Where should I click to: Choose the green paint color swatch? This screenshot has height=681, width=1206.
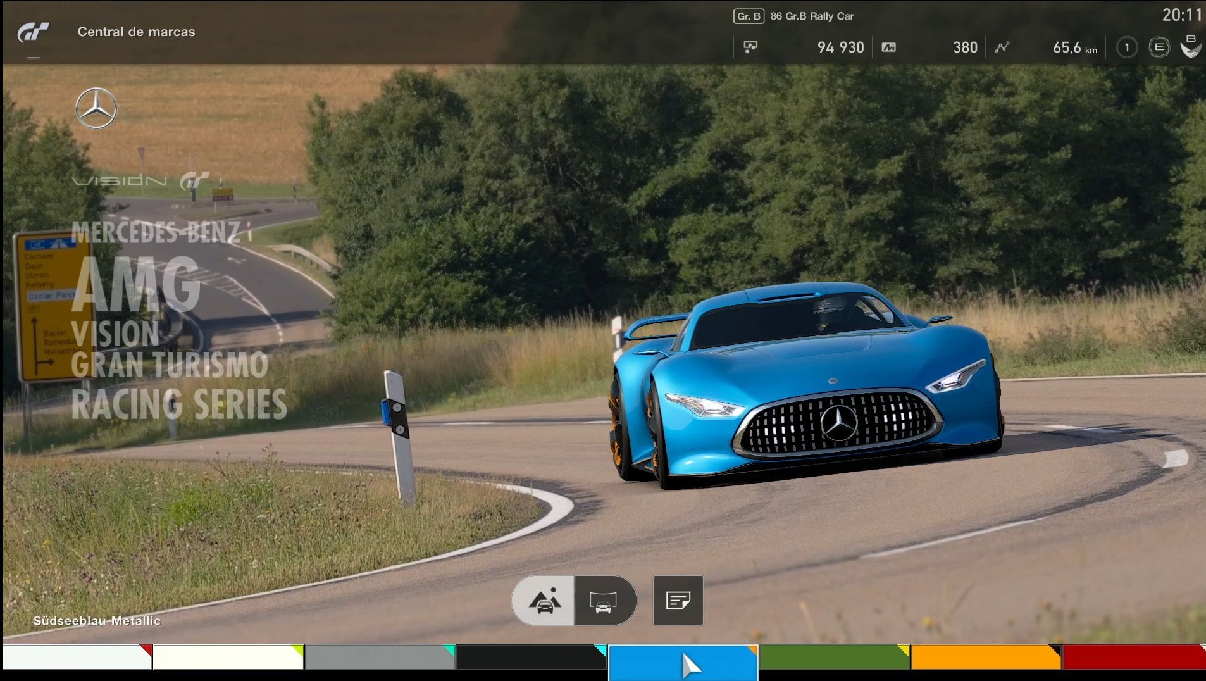833,657
